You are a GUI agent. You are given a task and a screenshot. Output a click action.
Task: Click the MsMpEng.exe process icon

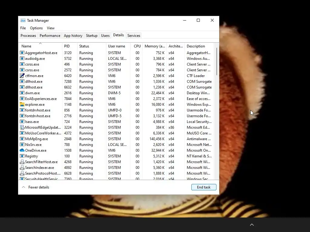click(x=22, y=139)
